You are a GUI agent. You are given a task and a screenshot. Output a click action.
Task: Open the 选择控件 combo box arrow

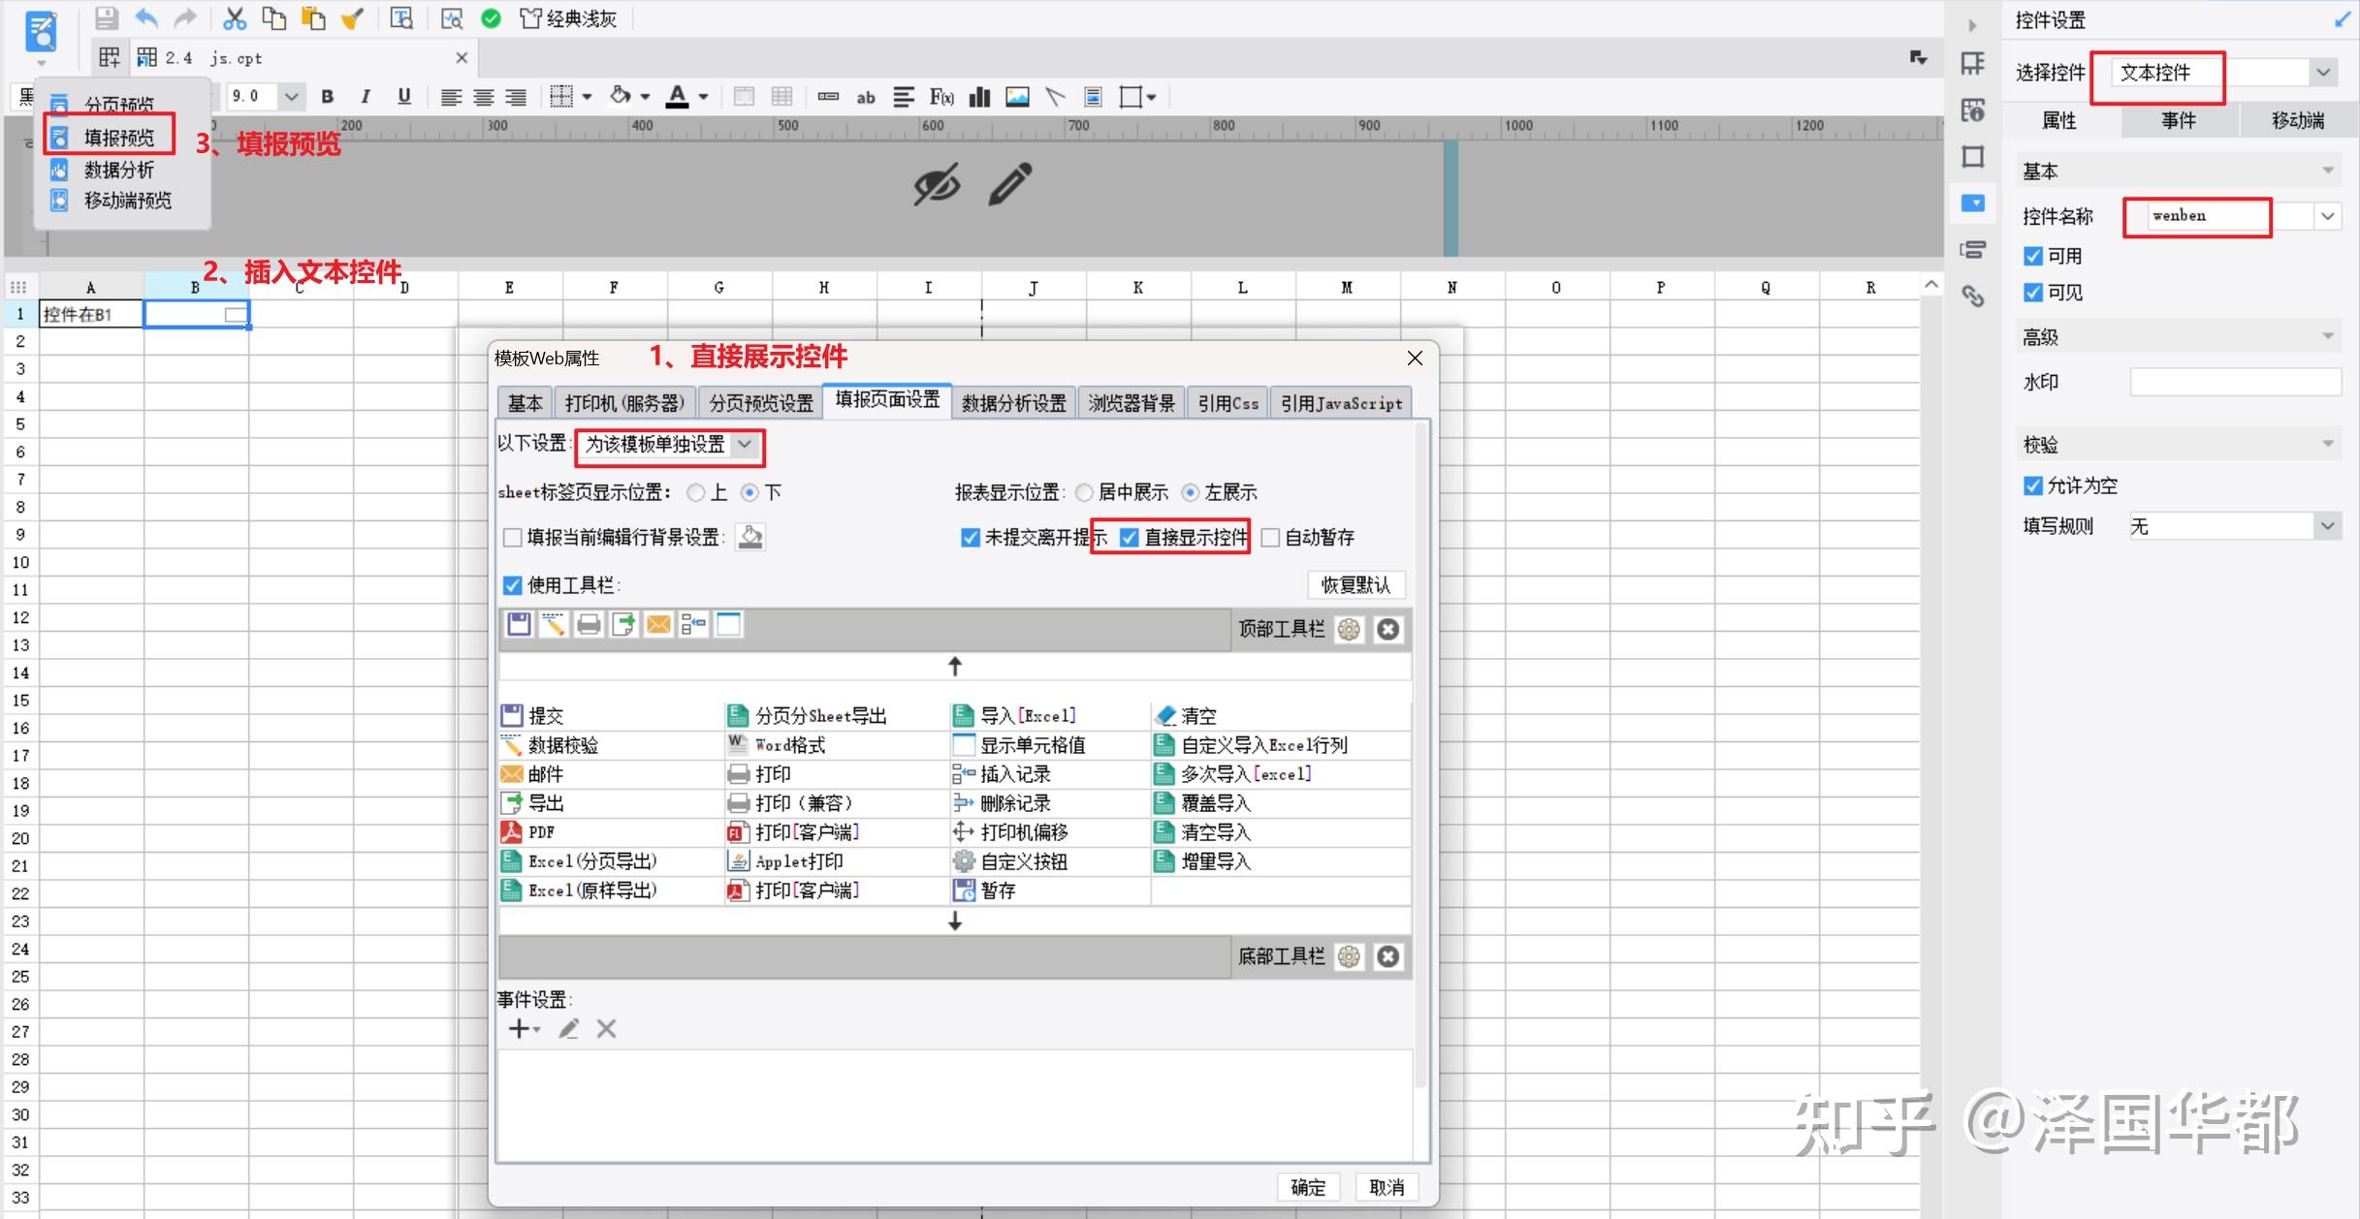(x=2323, y=73)
